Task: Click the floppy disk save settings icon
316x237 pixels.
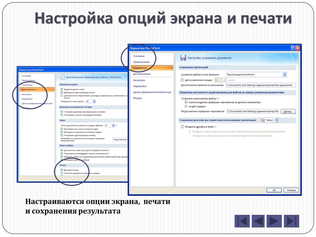Action: click(183, 58)
